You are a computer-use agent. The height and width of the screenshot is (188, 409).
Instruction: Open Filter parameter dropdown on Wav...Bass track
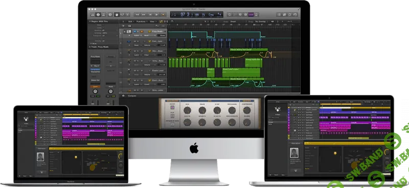tap(150, 55)
